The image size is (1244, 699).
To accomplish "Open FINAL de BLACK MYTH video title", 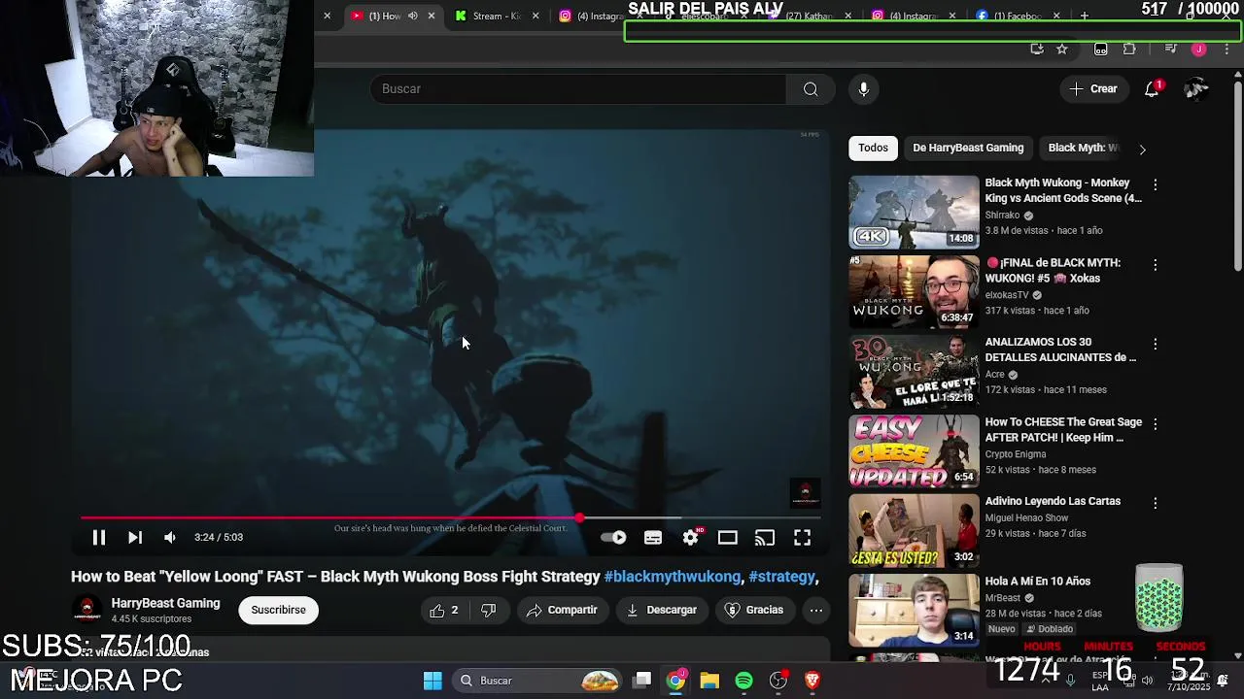I will point(1053,270).
